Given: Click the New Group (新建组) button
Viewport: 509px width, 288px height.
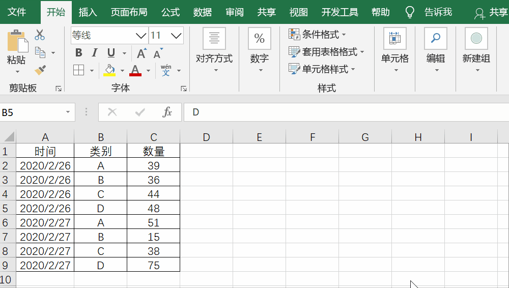Looking at the screenshot, I should pos(476,50).
